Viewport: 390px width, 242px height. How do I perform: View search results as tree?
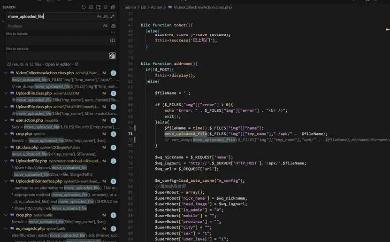coord(106,8)
